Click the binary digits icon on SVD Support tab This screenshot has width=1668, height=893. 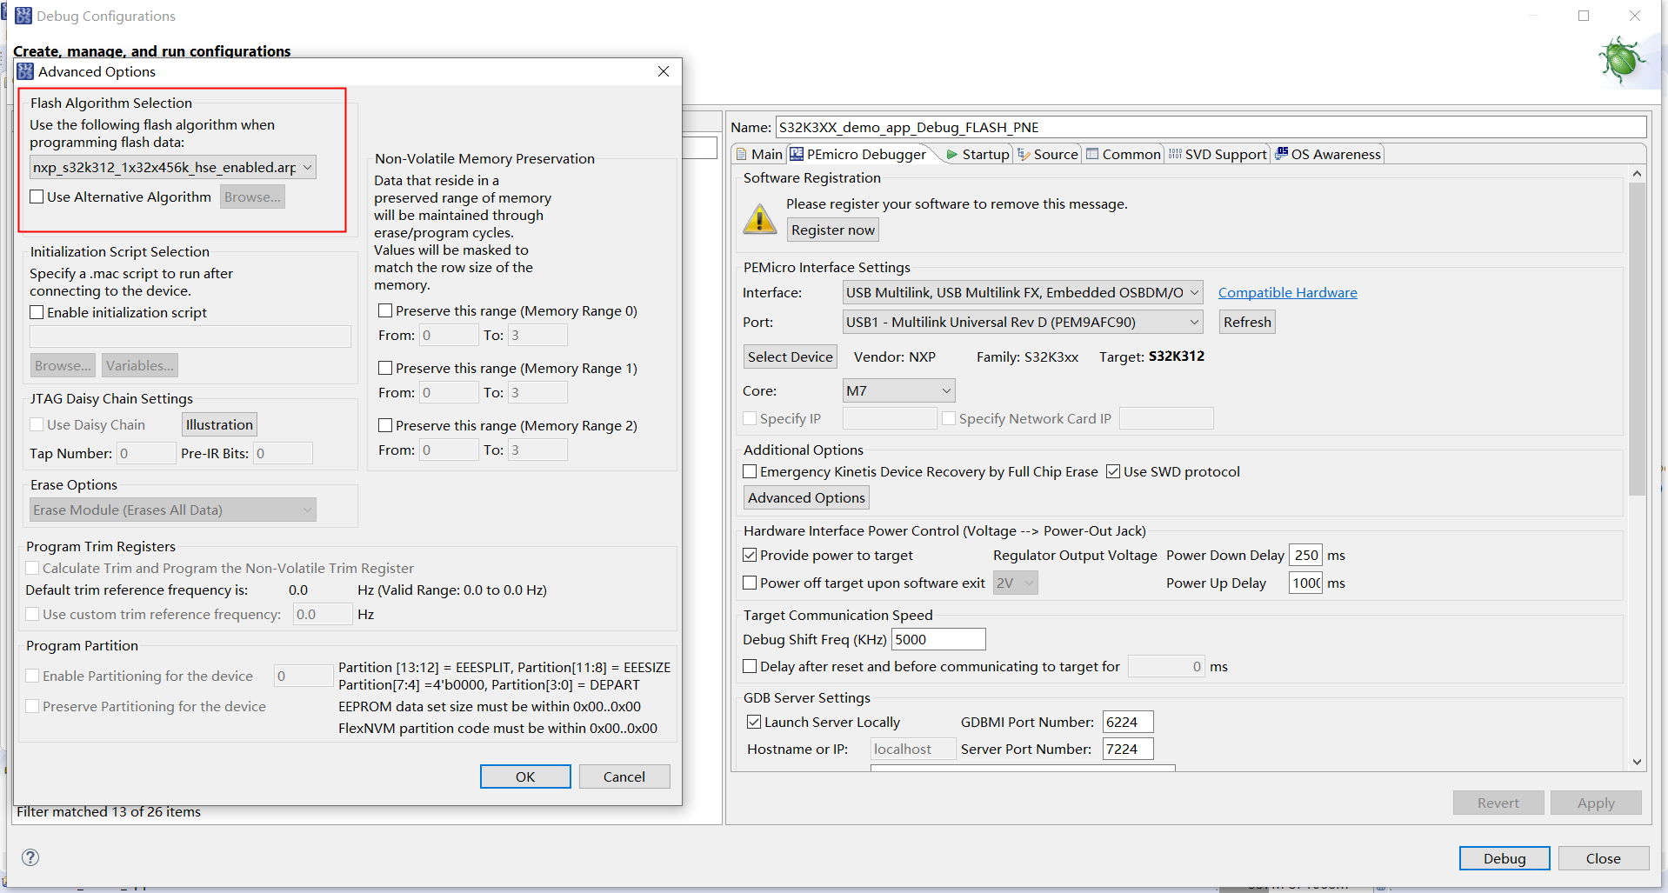coord(1175,154)
